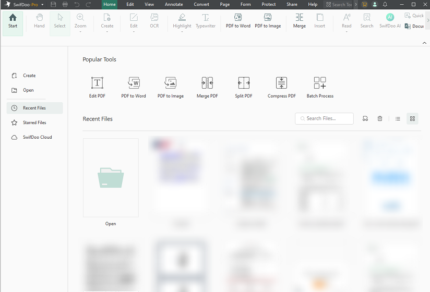Image resolution: width=430 pixels, height=292 pixels.
Task: Open the Protect tab
Action: pyautogui.click(x=268, y=4)
